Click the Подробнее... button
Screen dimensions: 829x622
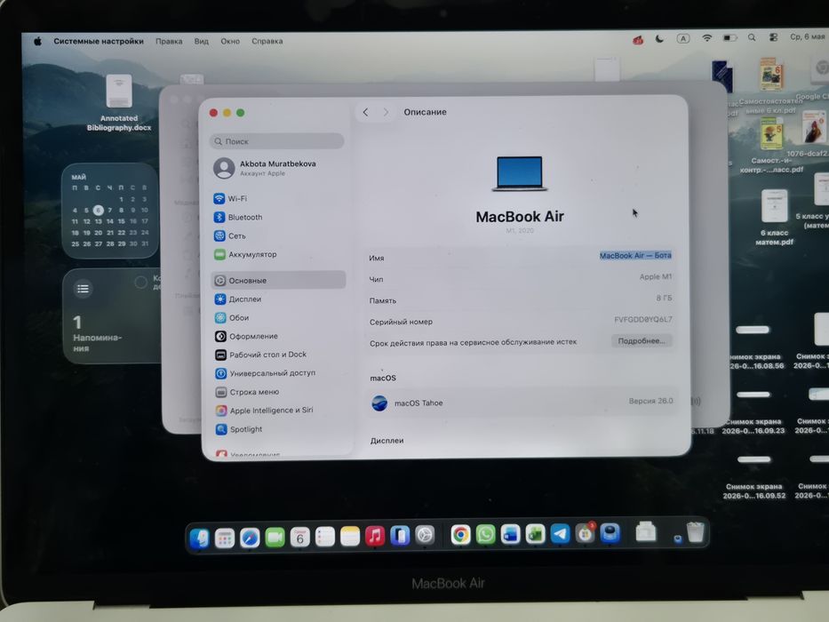642,341
